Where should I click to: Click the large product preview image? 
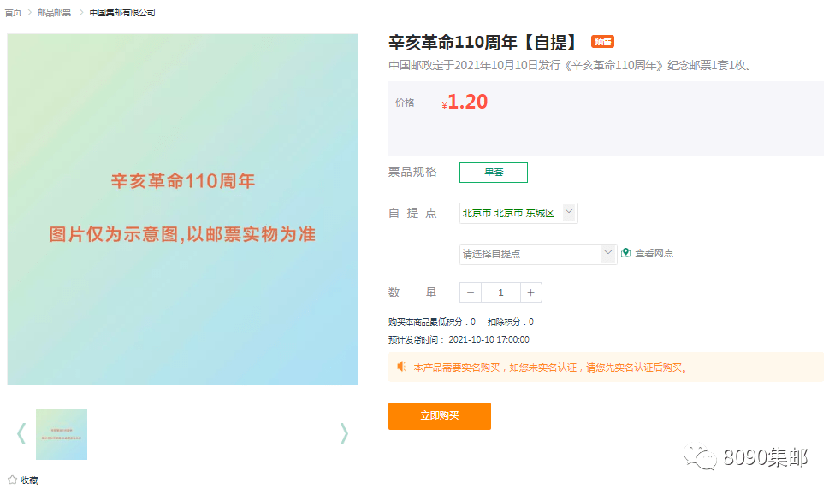tap(182, 209)
